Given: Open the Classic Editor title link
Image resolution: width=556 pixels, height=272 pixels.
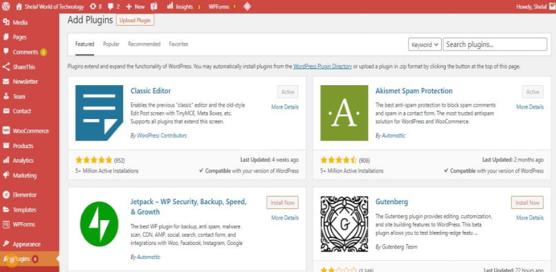Looking at the screenshot, I should (x=151, y=91).
